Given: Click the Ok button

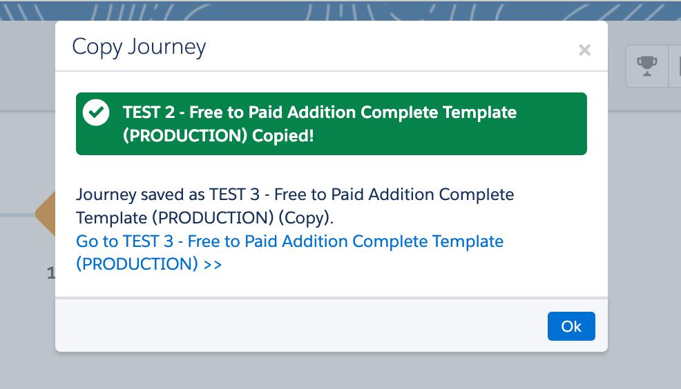Looking at the screenshot, I should point(571,326).
